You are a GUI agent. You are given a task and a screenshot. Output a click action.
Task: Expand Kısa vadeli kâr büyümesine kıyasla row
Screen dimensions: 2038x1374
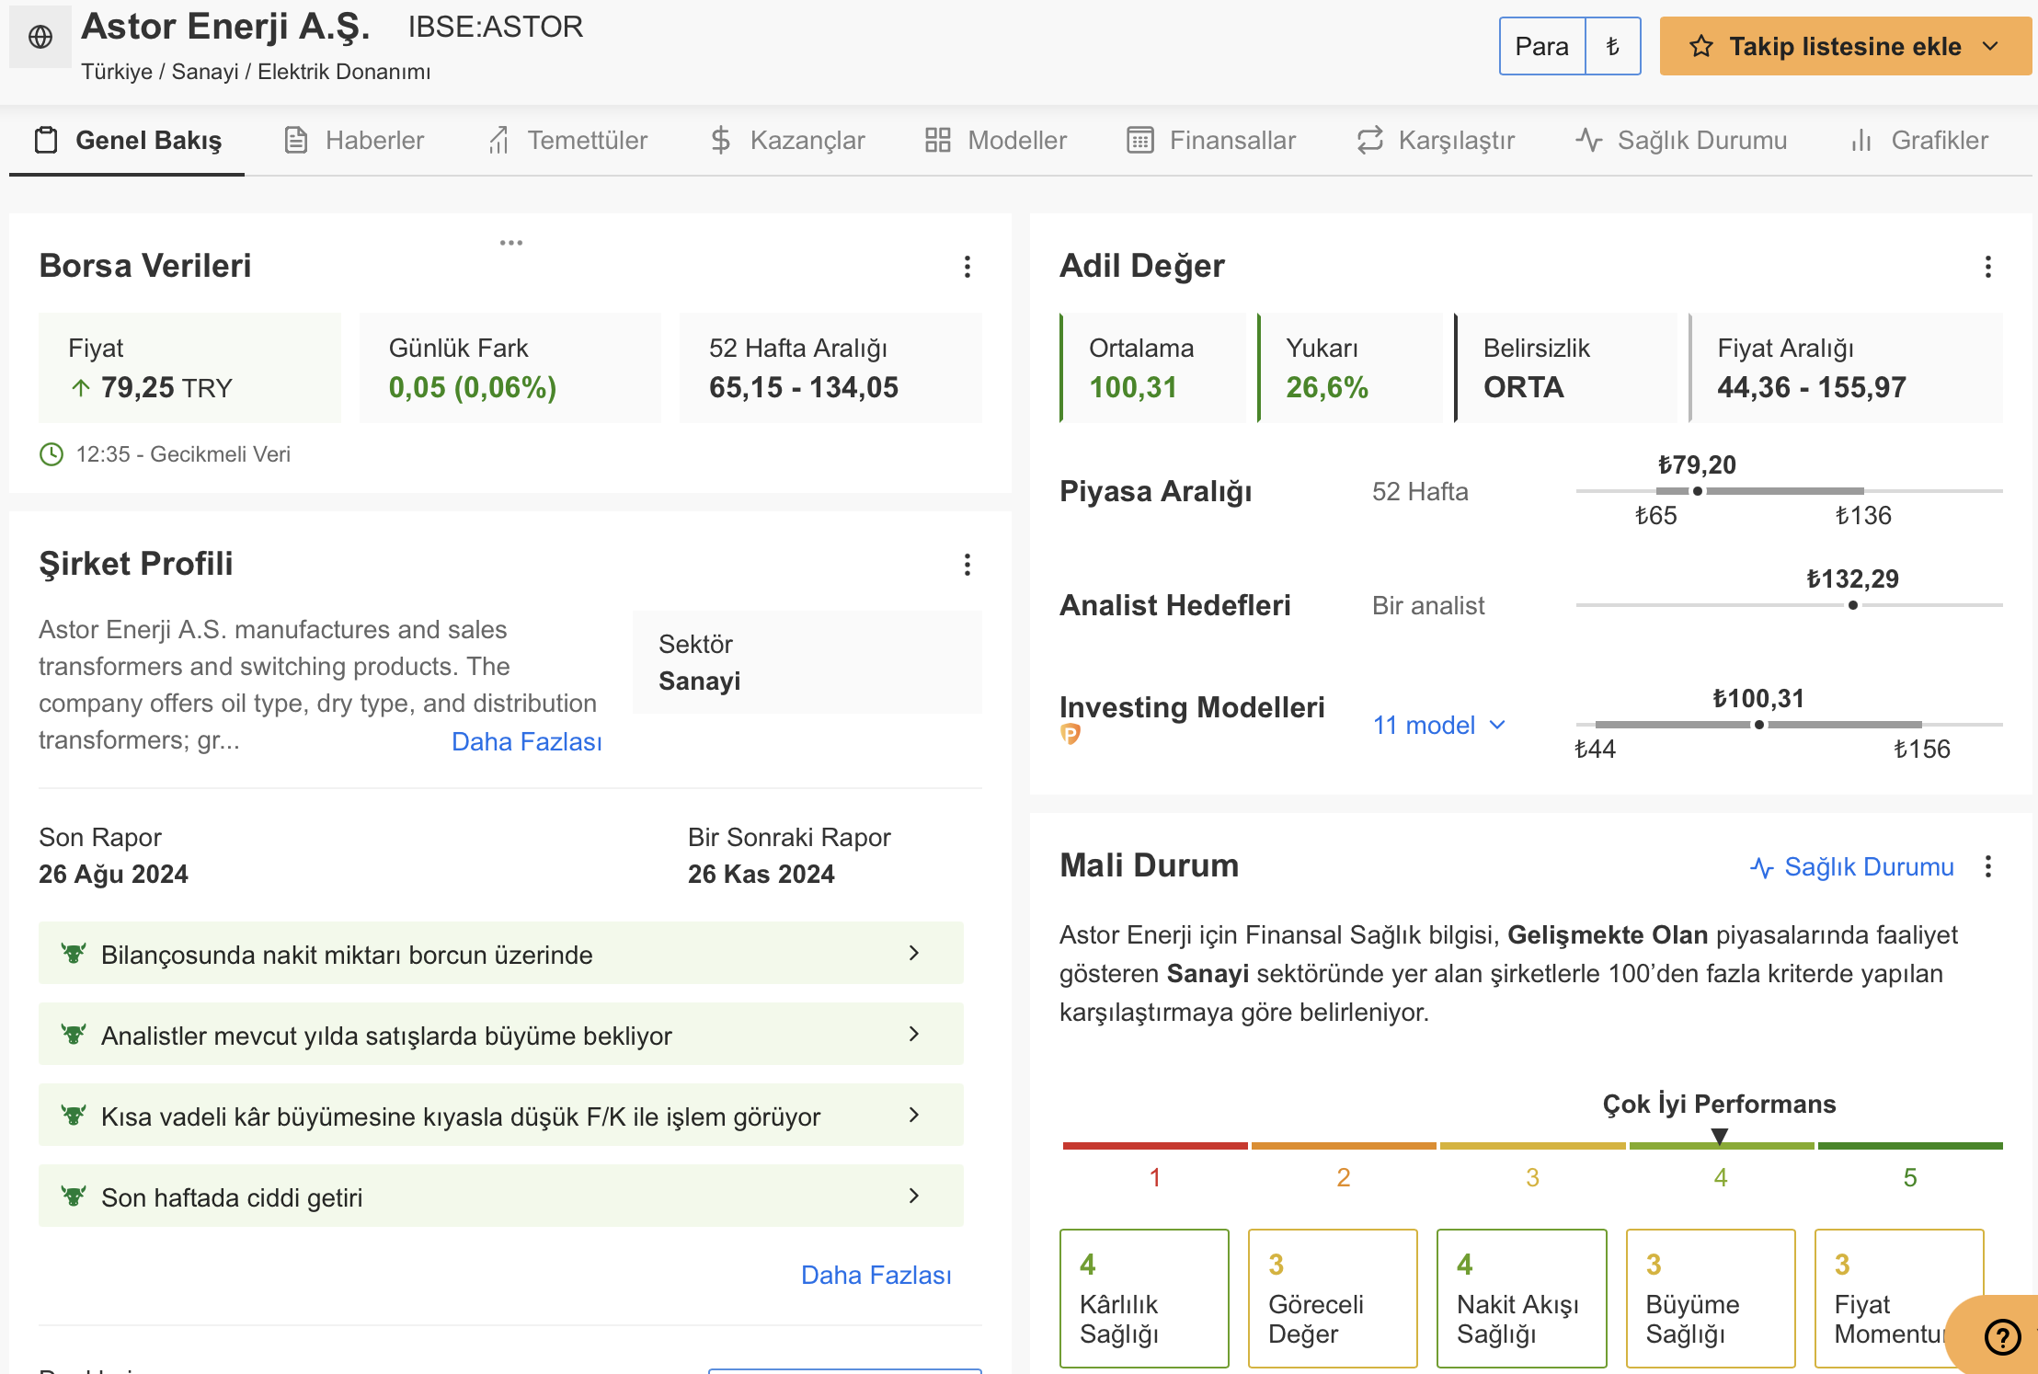(x=501, y=1115)
